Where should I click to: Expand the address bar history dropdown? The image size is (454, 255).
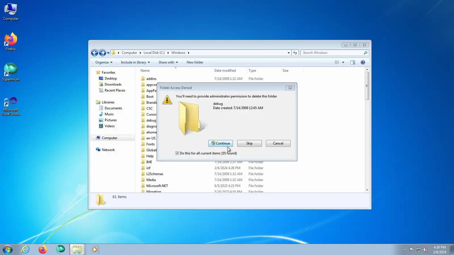tap(289, 53)
